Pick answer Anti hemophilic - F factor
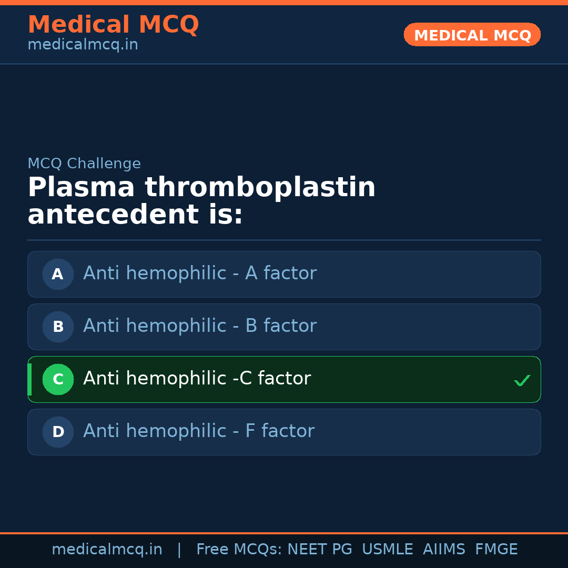The image size is (568, 568). pyautogui.click(x=199, y=431)
